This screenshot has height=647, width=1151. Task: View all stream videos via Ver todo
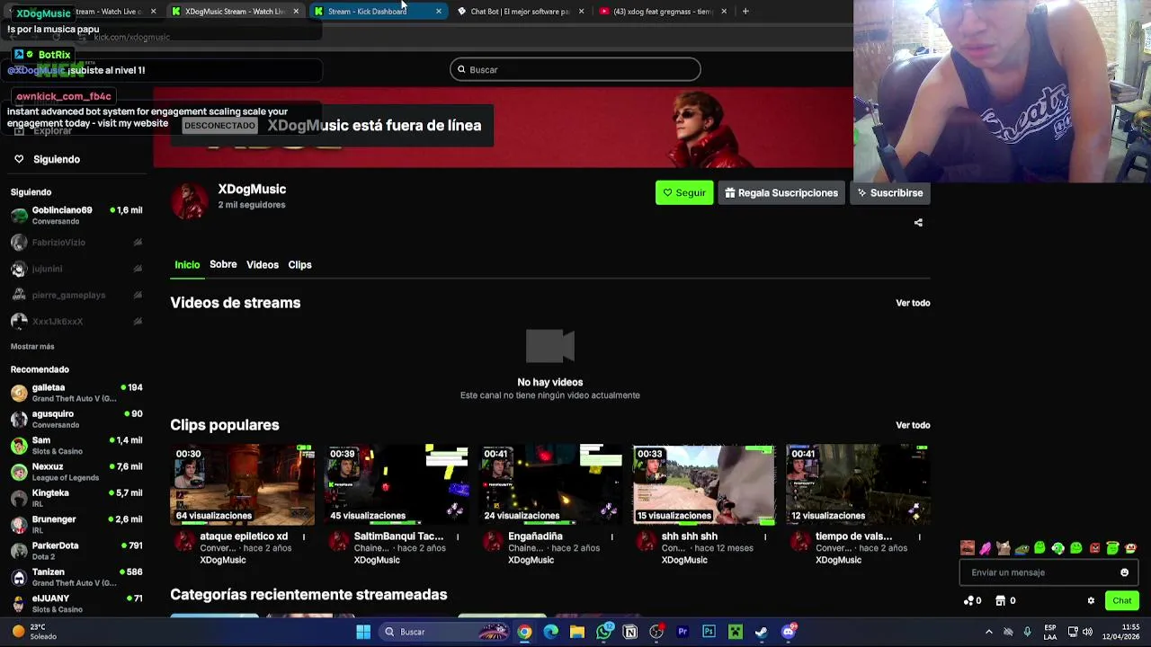click(x=913, y=304)
